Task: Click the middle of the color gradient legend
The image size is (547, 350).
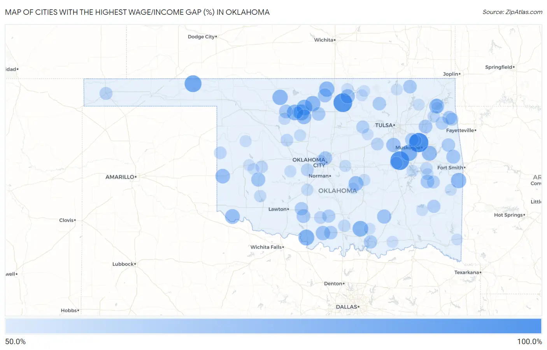Action: [273, 326]
